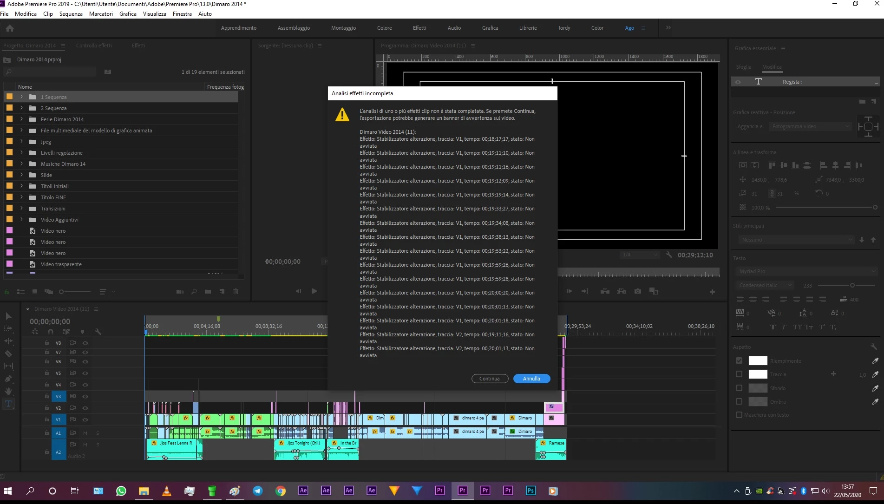
Task: Toggle V1 track visibility eye
Action: coord(85,419)
